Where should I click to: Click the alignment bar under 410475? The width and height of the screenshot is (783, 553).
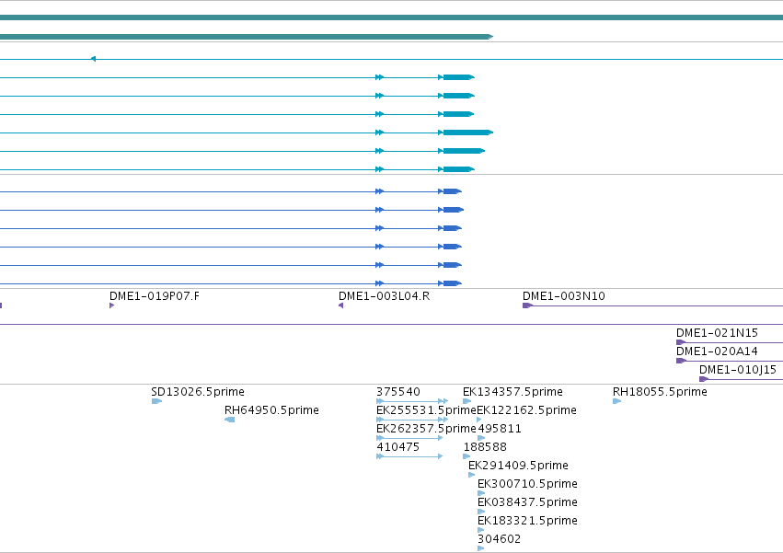[409, 456]
